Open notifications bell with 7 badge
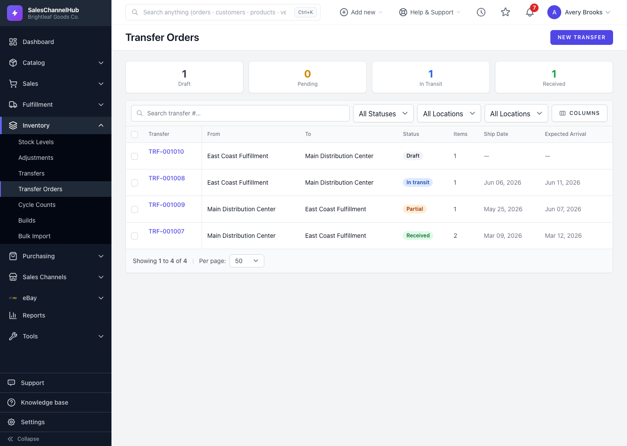Viewport: 627px width, 446px height. pyautogui.click(x=530, y=12)
